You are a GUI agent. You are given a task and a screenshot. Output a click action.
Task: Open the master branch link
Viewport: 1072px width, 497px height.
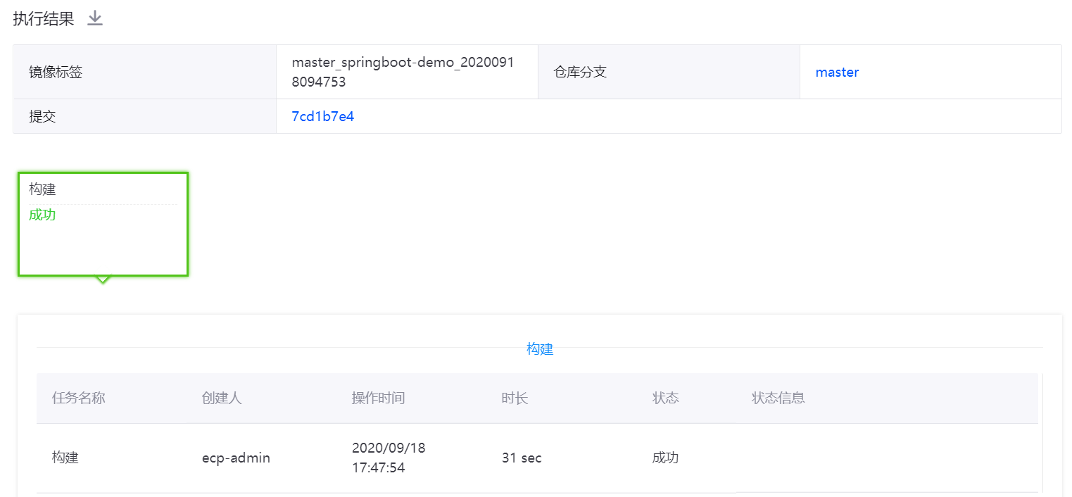coord(837,73)
